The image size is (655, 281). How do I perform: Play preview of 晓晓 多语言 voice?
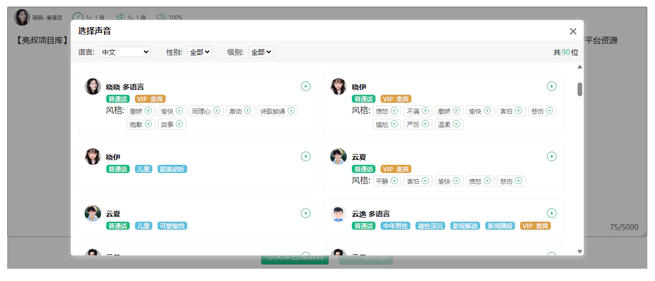pyautogui.click(x=306, y=87)
